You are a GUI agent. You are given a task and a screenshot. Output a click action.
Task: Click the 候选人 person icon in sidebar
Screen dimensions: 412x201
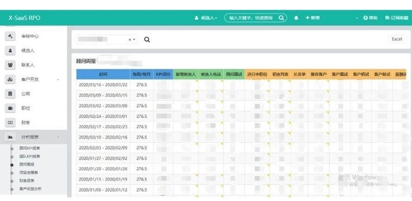10,51
